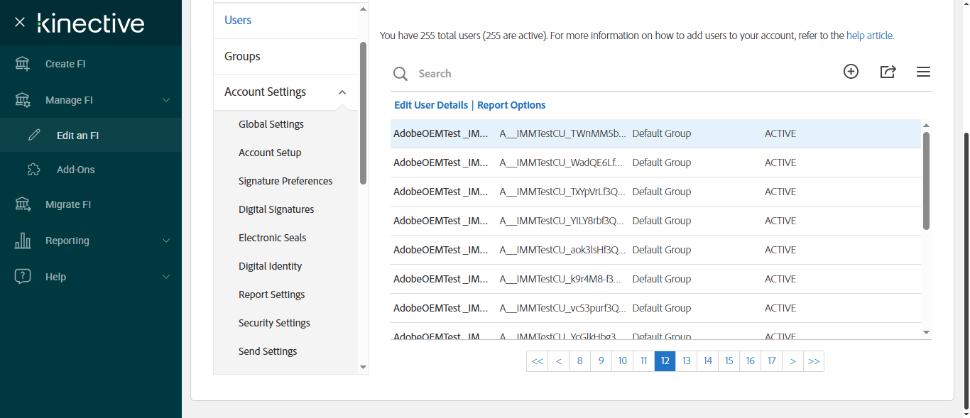Viewport: 970px width, 418px height.
Task: Expand the Reporting menu chevron
Action: [166, 241]
